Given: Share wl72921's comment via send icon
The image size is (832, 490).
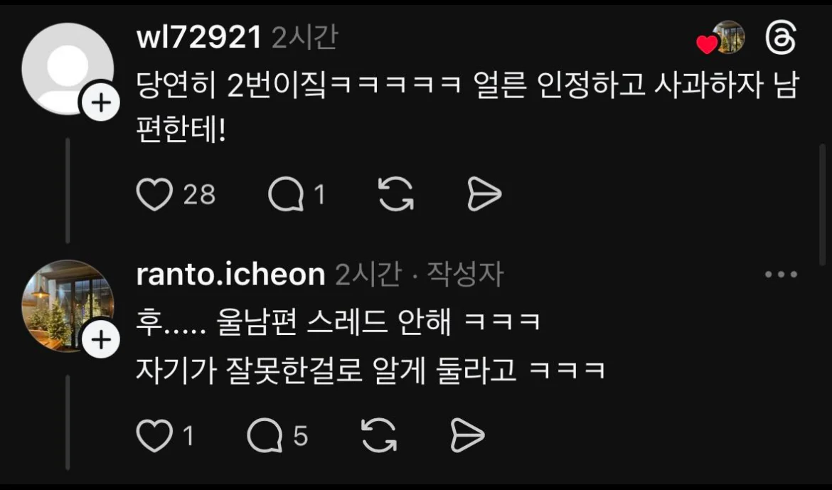Looking at the screenshot, I should coord(484,194).
